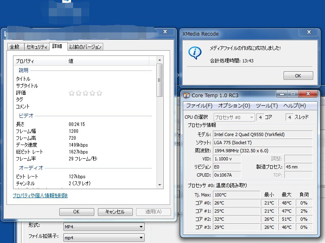The width and height of the screenshot is (325, 243).
Task: Select the 長さ value 00:24:15
Action: tap(77, 124)
